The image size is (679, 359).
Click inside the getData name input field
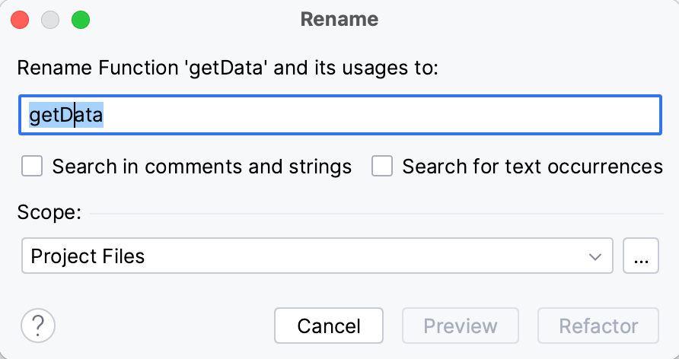tap(381, 116)
